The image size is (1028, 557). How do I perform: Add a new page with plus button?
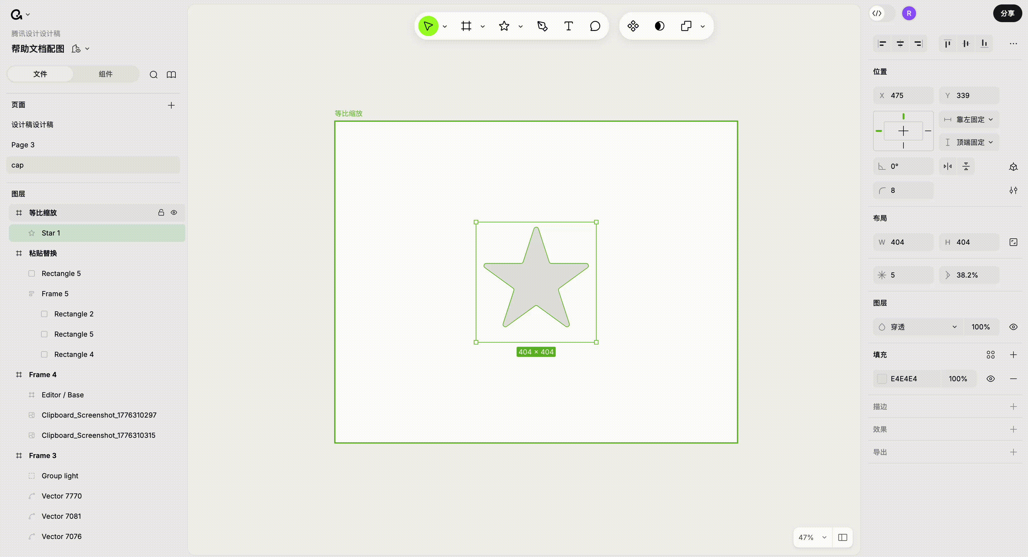[171, 105]
